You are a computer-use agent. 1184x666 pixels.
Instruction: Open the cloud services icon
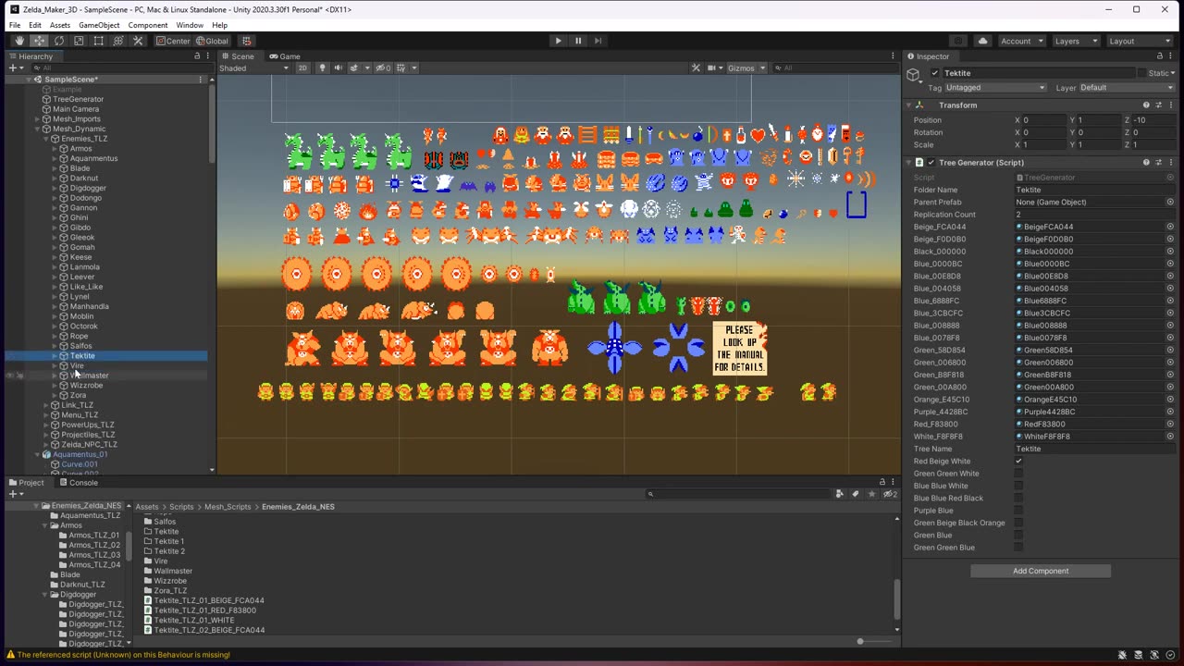tap(982, 41)
